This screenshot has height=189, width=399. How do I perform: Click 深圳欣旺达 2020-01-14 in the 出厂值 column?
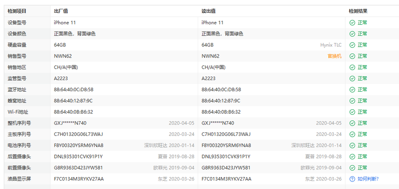169,145
